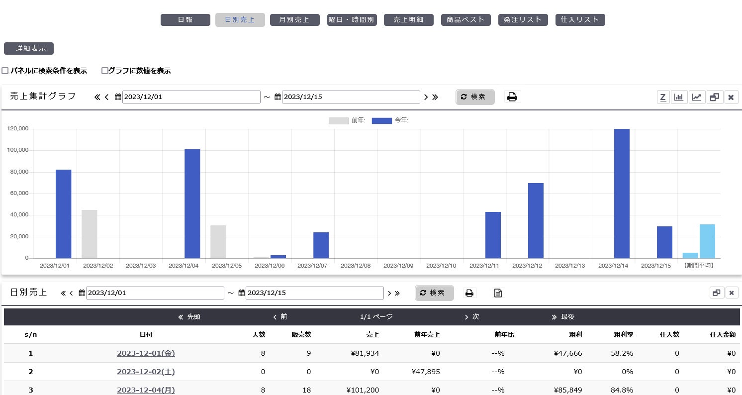Switch graph to bar chart view
The width and height of the screenshot is (742, 395).
pos(679,97)
